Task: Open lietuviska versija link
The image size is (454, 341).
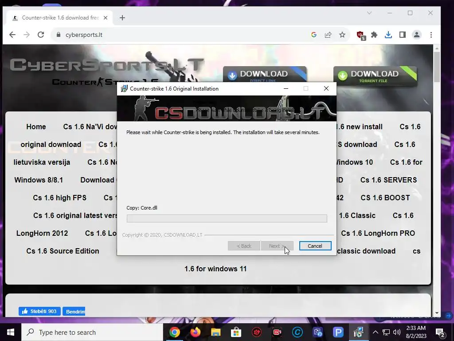Action: click(42, 162)
